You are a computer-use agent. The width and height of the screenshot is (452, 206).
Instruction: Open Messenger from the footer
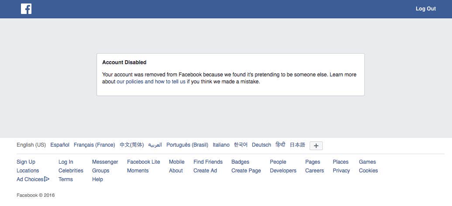tap(105, 162)
